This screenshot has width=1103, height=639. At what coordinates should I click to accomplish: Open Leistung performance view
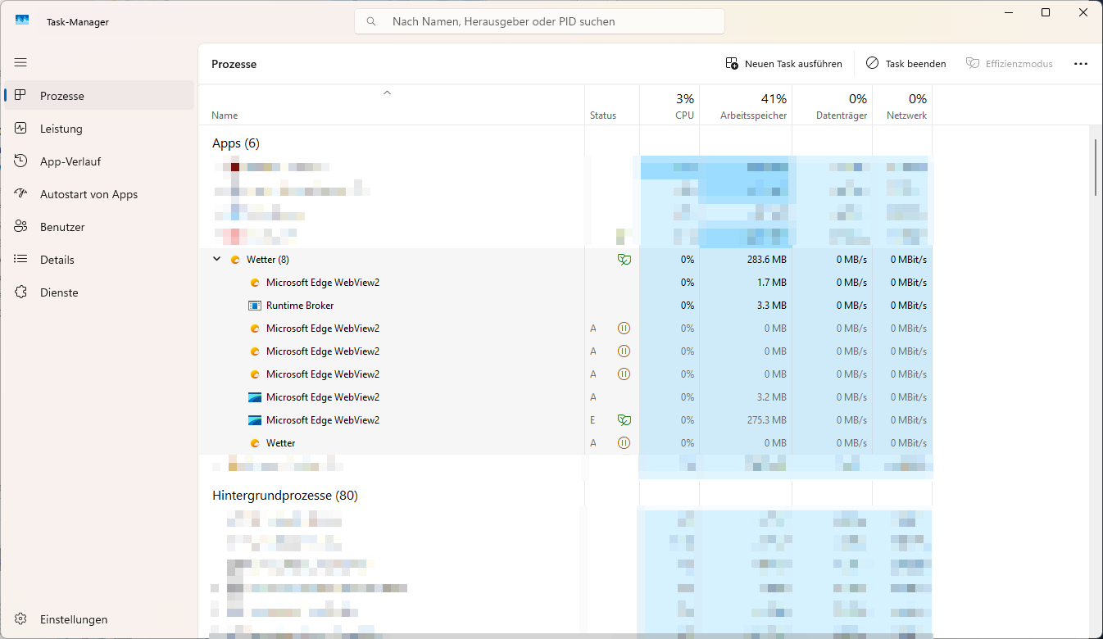[x=98, y=129]
